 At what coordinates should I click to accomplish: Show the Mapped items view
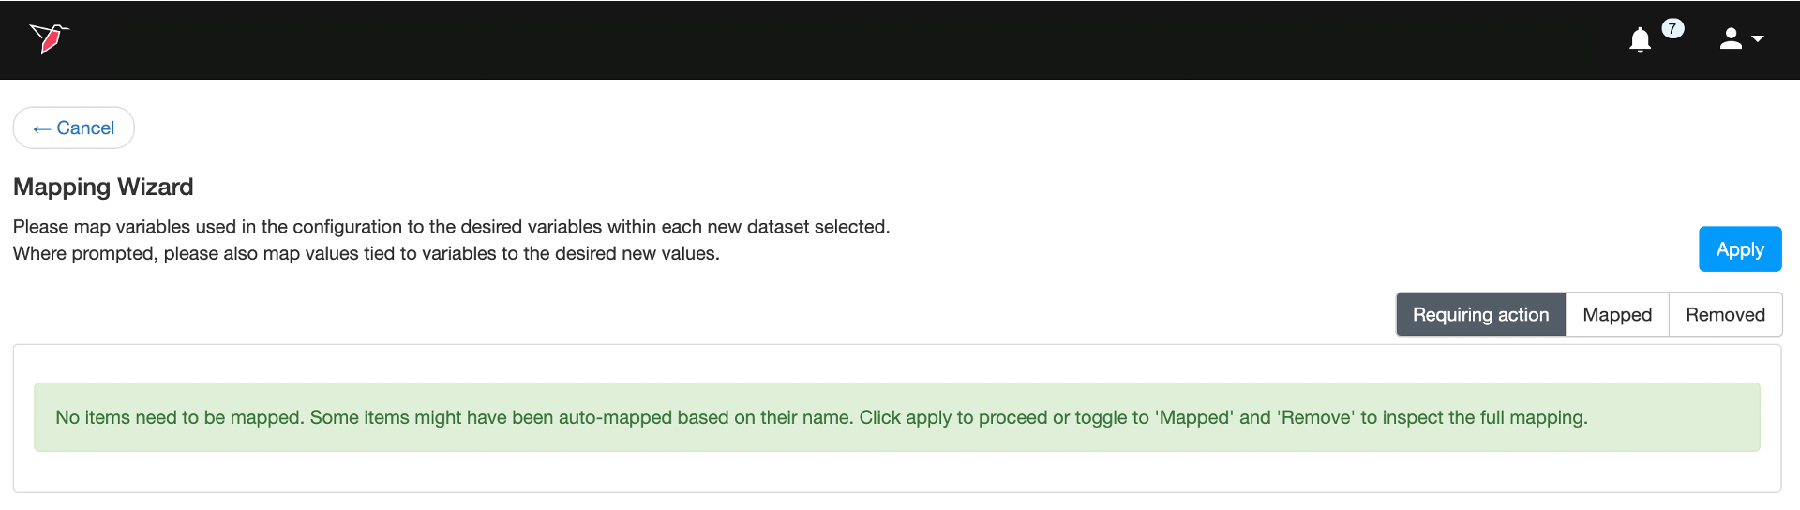1617,315
